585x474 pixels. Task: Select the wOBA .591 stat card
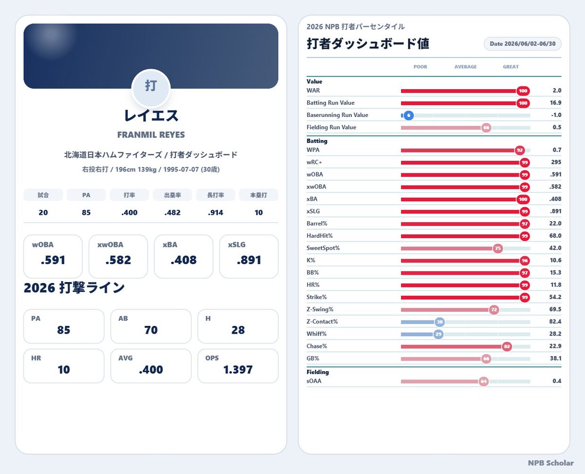point(53,257)
